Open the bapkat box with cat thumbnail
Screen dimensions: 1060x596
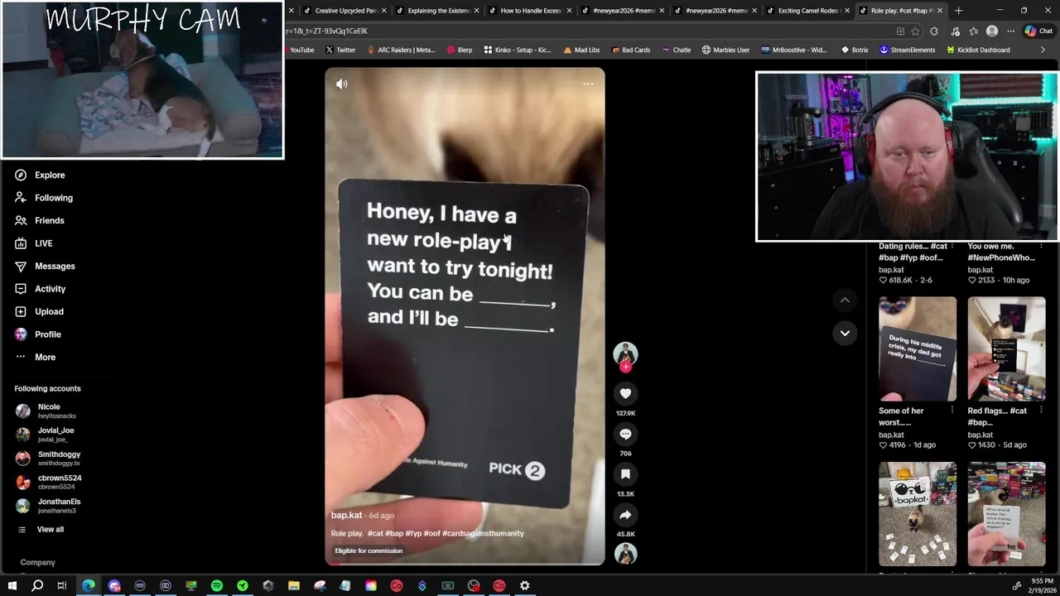pos(917,514)
